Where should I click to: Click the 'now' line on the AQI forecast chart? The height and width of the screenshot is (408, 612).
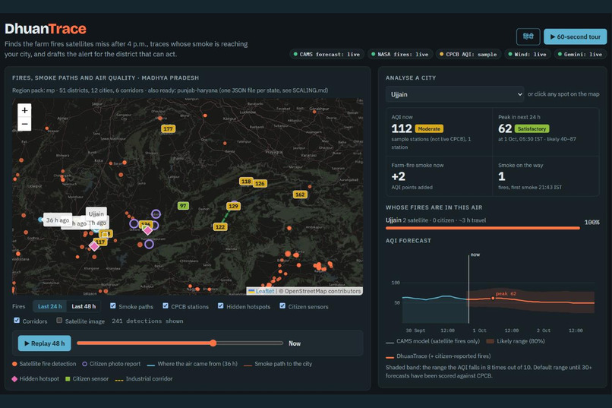click(x=468, y=289)
